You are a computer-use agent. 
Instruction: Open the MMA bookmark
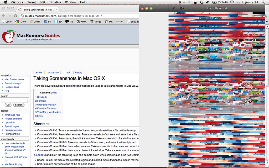[x=82, y=22]
